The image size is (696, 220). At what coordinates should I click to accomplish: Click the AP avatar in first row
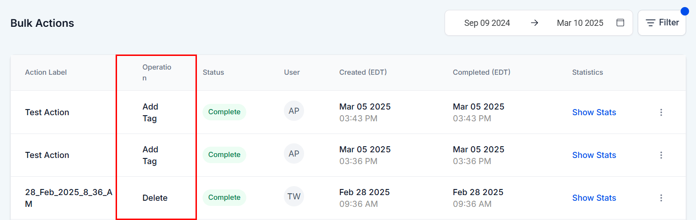click(294, 111)
